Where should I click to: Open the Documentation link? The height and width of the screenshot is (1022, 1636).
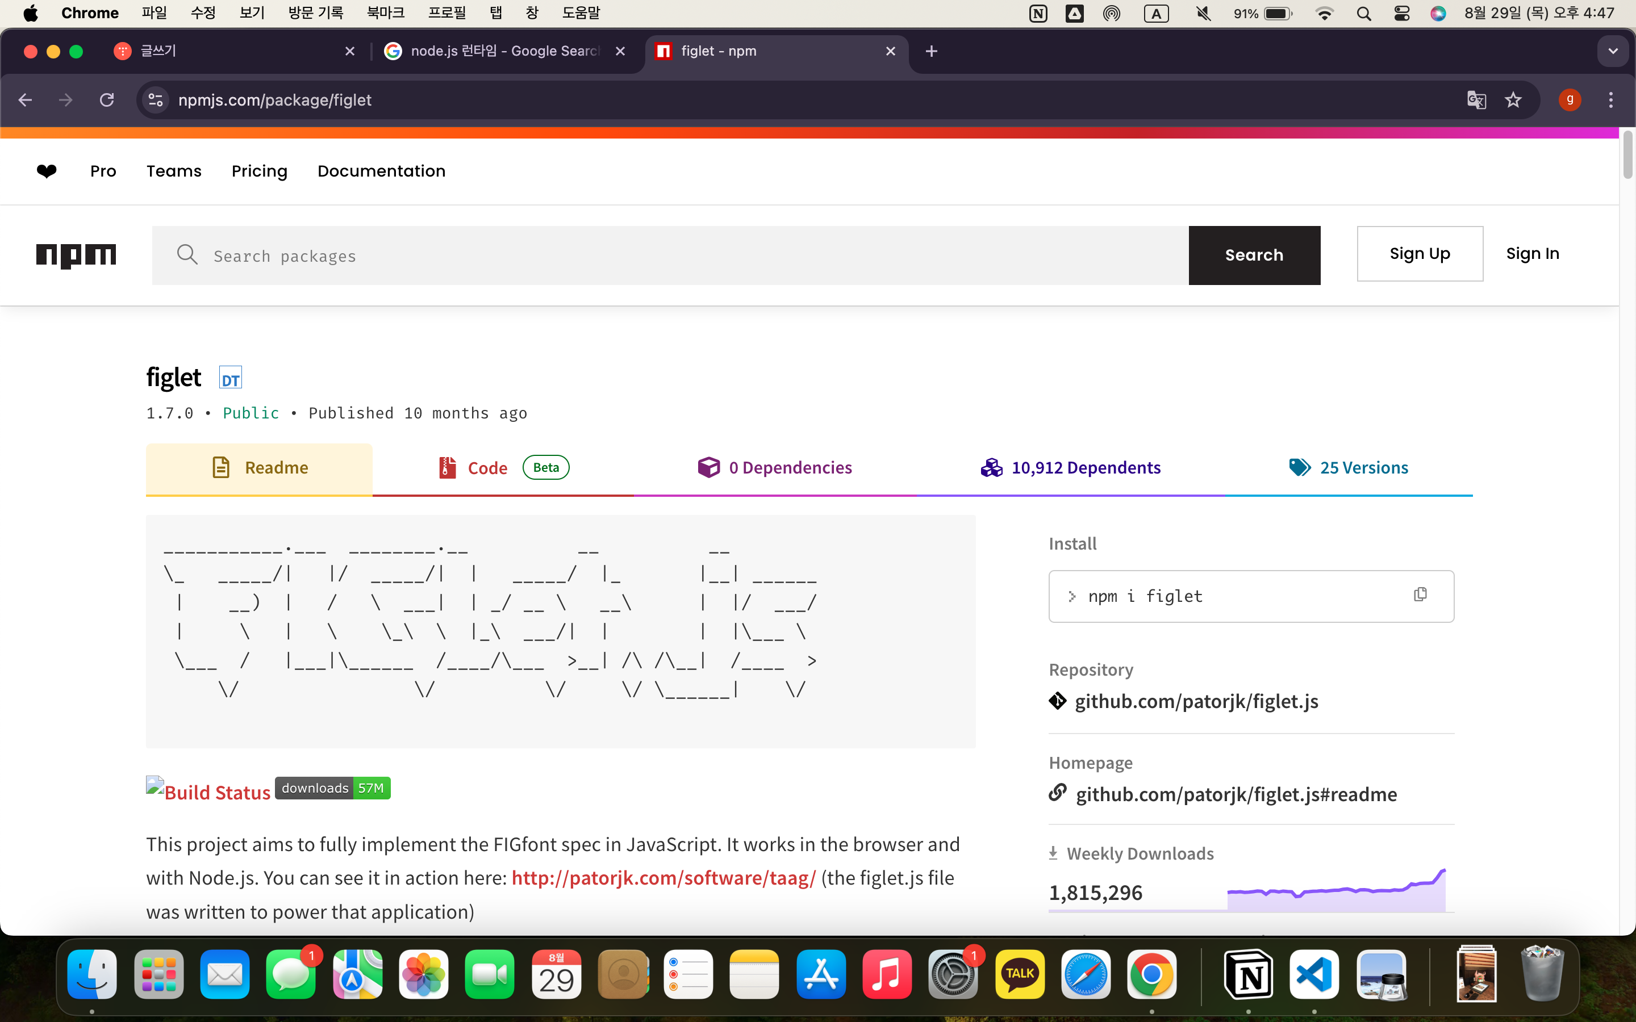[381, 171]
